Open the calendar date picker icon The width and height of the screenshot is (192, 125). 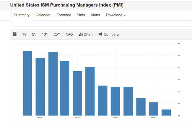tap(15, 34)
